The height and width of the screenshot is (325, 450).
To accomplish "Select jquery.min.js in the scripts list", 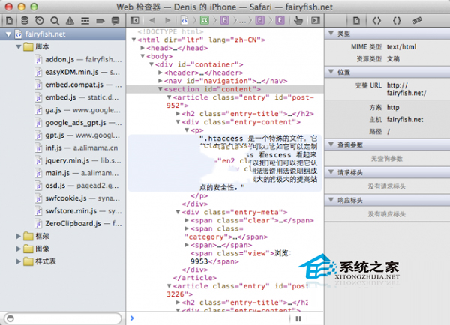I will click(72, 161).
